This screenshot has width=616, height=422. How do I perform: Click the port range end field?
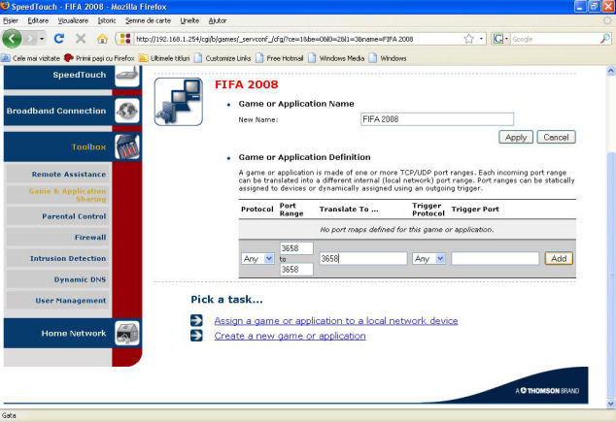pyautogui.click(x=296, y=270)
